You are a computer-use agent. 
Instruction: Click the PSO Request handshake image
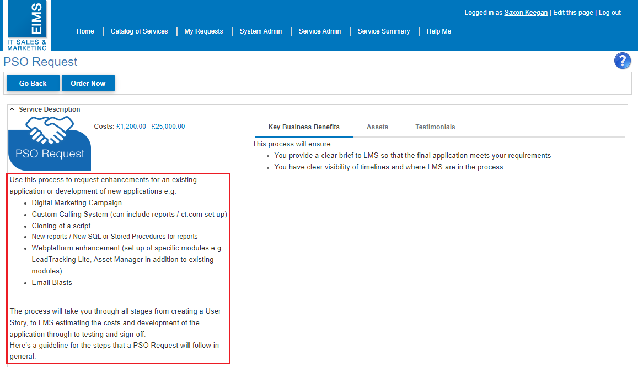tap(50, 143)
